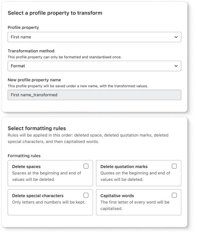This screenshot has width=197, height=236.
Task: Click the Select formatting rules heading
Action: click(37, 128)
